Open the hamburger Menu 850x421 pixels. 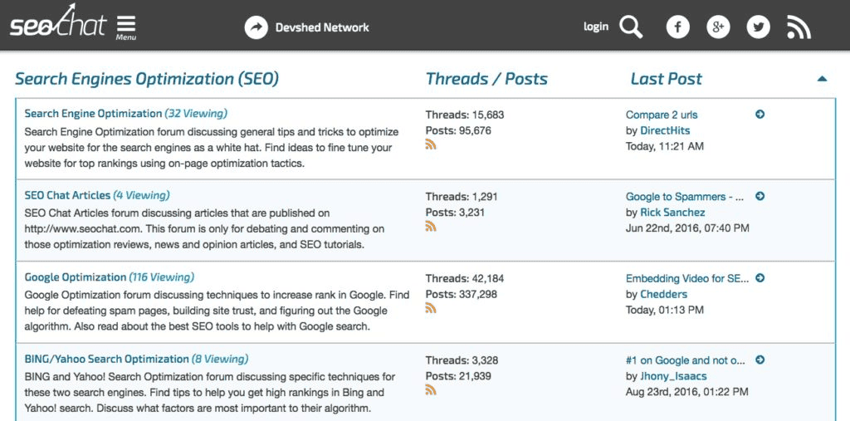click(x=126, y=27)
